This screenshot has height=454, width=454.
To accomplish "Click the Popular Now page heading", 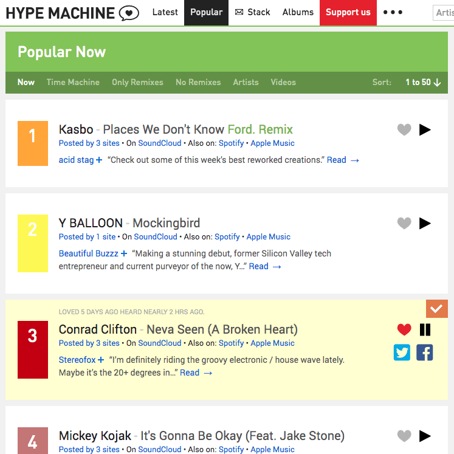I will pyautogui.click(x=61, y=52).
